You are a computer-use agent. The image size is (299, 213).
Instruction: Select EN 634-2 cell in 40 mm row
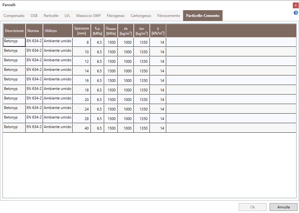(34, 128)
